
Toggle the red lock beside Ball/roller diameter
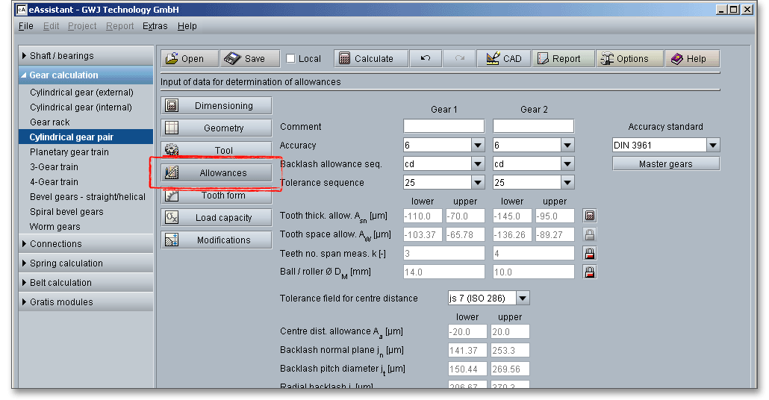590,272
